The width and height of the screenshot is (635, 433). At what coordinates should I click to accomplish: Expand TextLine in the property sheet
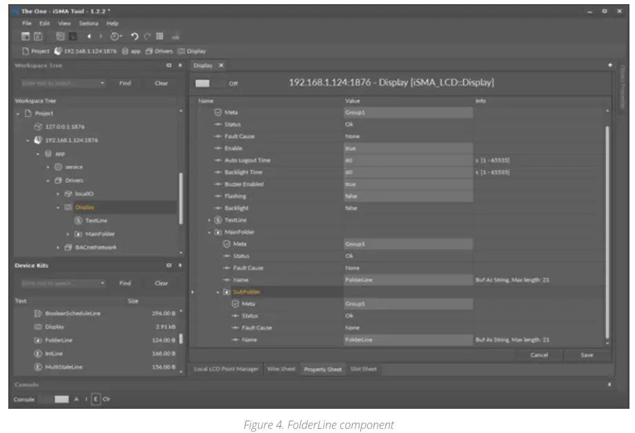(x=209, y=220)
